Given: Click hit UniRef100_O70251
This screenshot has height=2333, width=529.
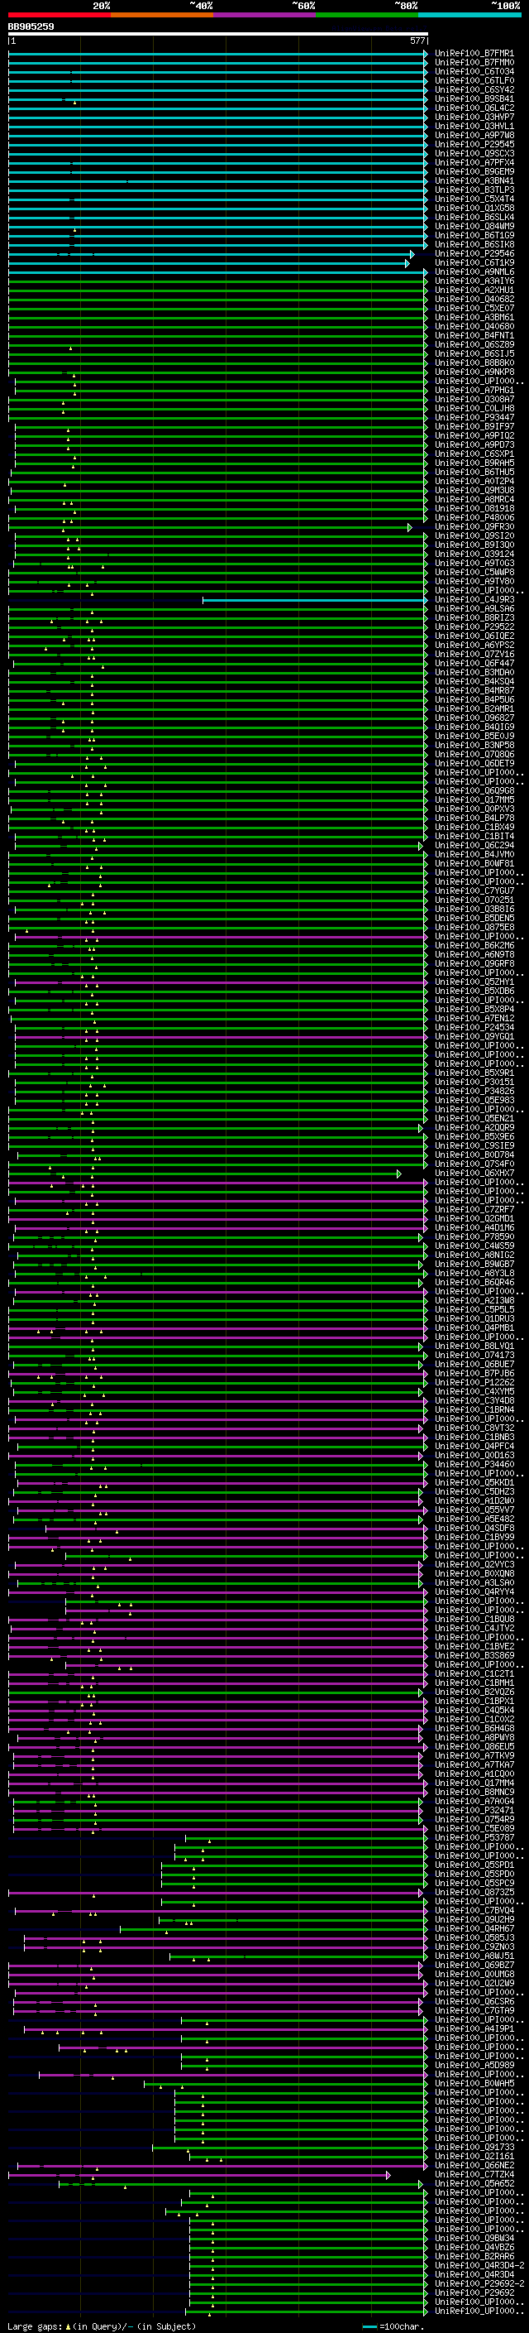Looking at the screenshot, I should pyautogui.click(x=474, y=900).
